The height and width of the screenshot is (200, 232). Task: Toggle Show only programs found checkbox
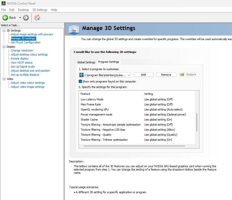tap(80, 81)
